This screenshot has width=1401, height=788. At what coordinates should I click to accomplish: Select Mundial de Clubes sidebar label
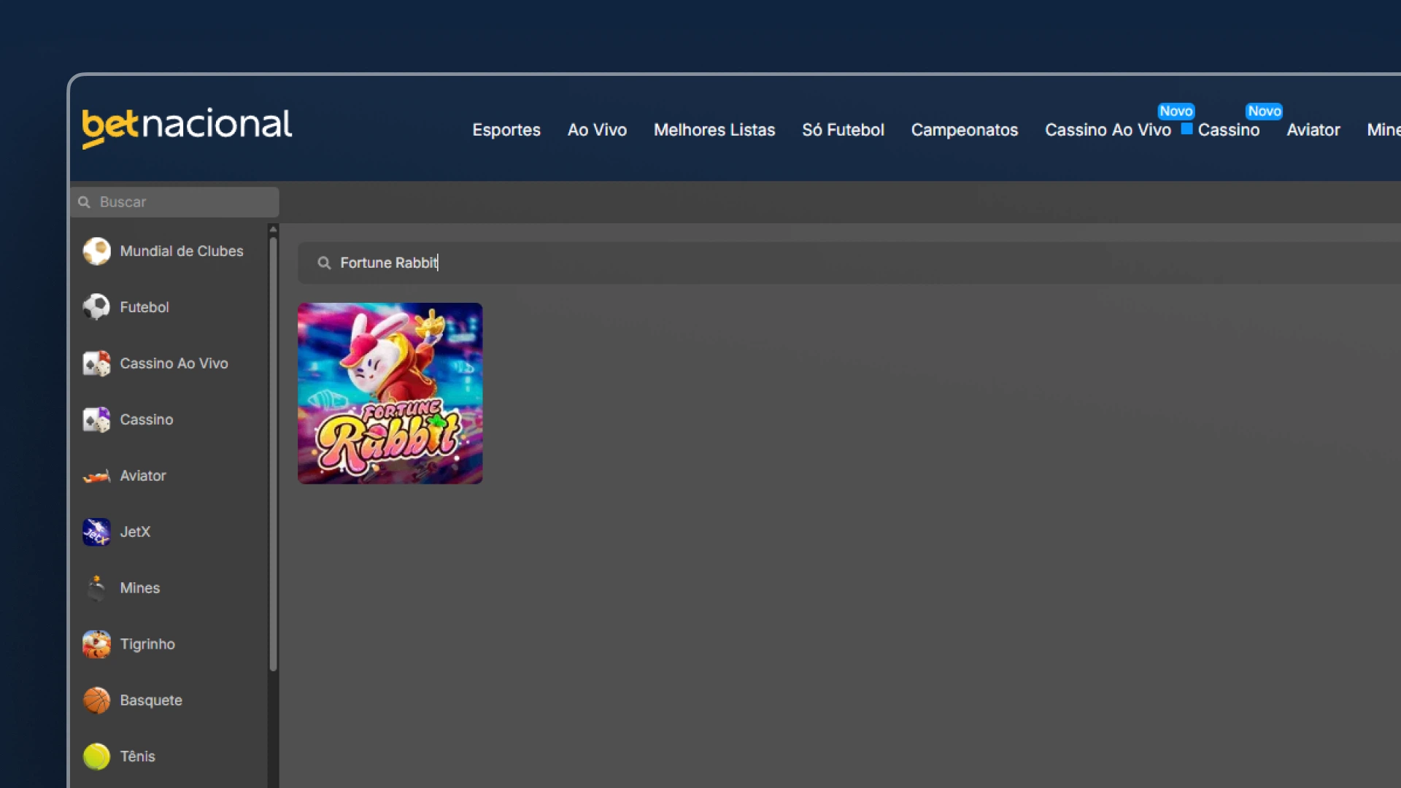(182, 251)
